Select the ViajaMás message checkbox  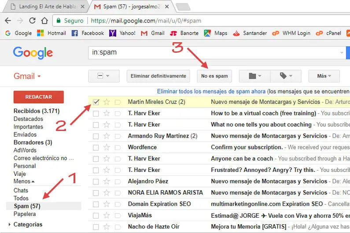pos(96,215)
